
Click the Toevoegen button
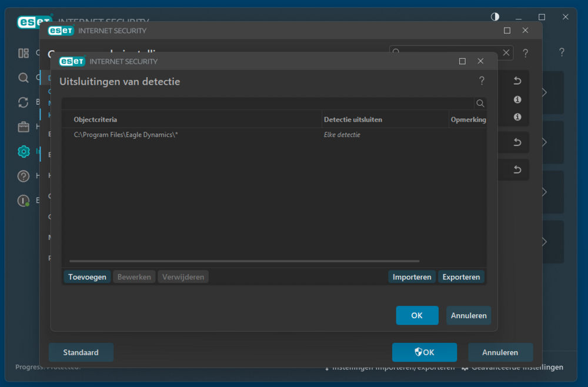click(x=87, y=277)
